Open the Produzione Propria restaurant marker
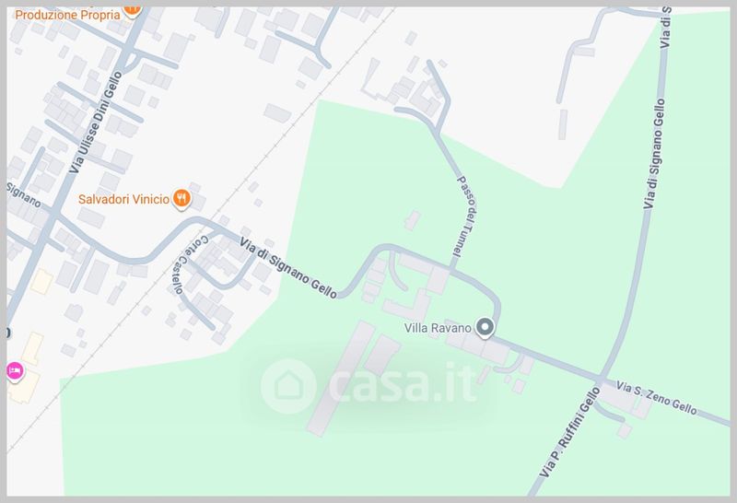 133,10
